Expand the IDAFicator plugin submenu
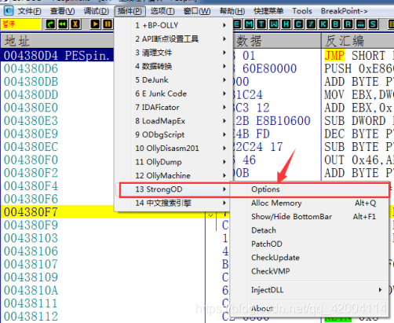Screen dimensions: 394x323 [173, 107]
